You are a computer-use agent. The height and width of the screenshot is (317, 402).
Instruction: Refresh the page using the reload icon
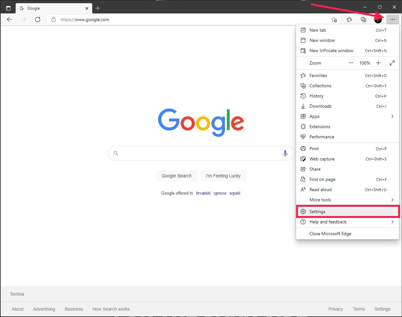(x=38, y=19)
